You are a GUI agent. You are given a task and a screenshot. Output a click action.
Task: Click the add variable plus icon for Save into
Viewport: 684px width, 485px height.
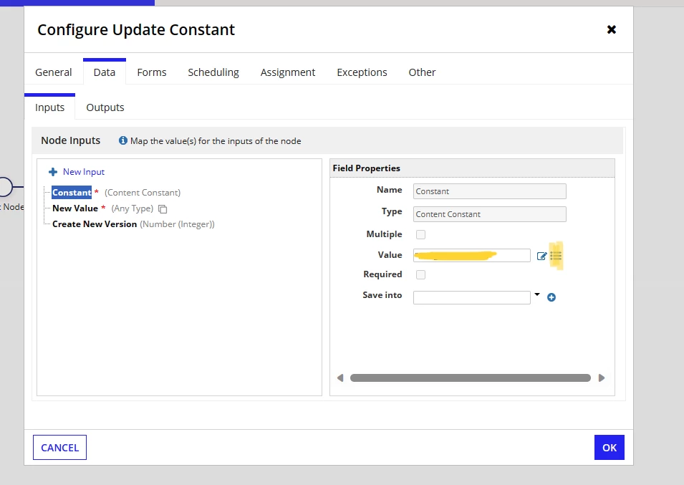point(551,297)
